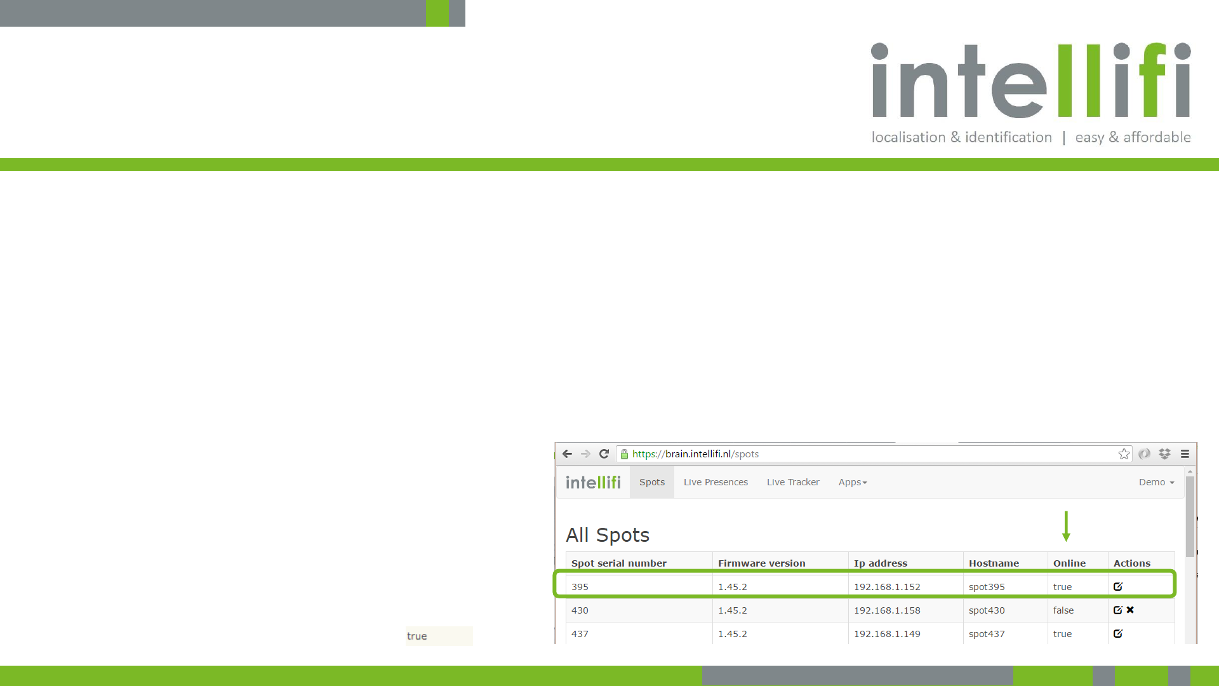Click the page vertical scrollbar

click(x=1190, y=517)
